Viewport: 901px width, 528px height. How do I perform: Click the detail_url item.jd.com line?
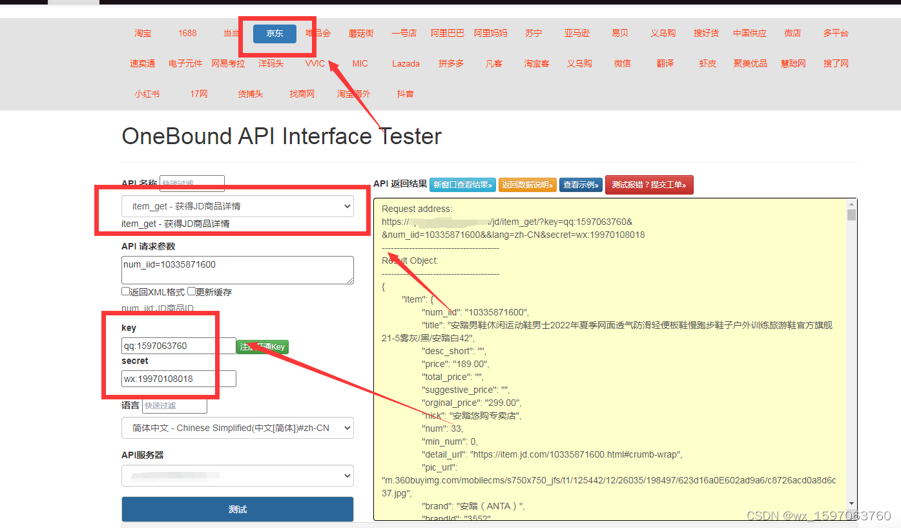pyautogui.click(x=552, y=454)
